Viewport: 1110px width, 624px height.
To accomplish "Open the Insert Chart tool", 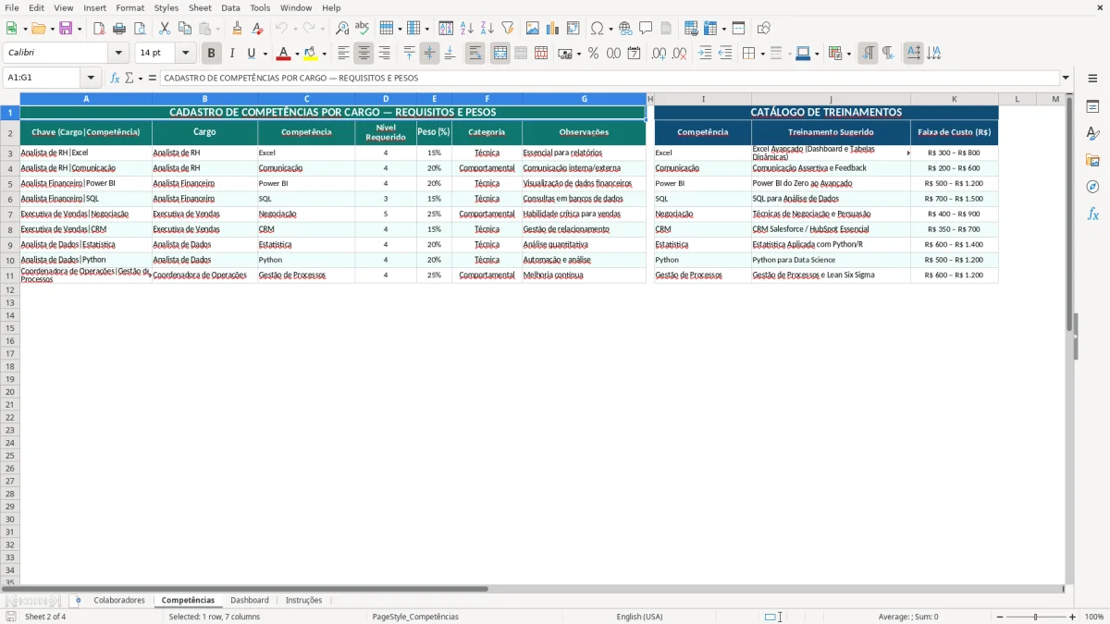I will tap(552, 28).
